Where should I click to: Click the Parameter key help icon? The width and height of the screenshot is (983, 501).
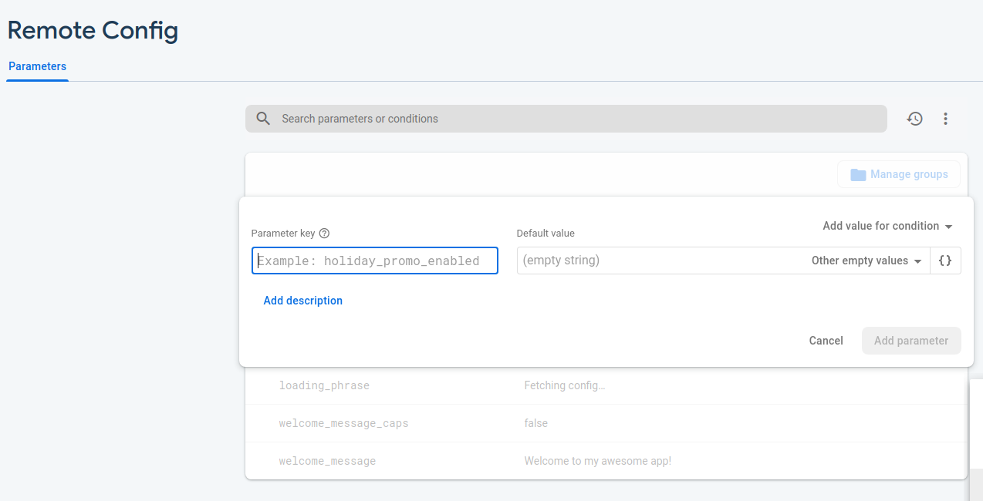(324, 234)
